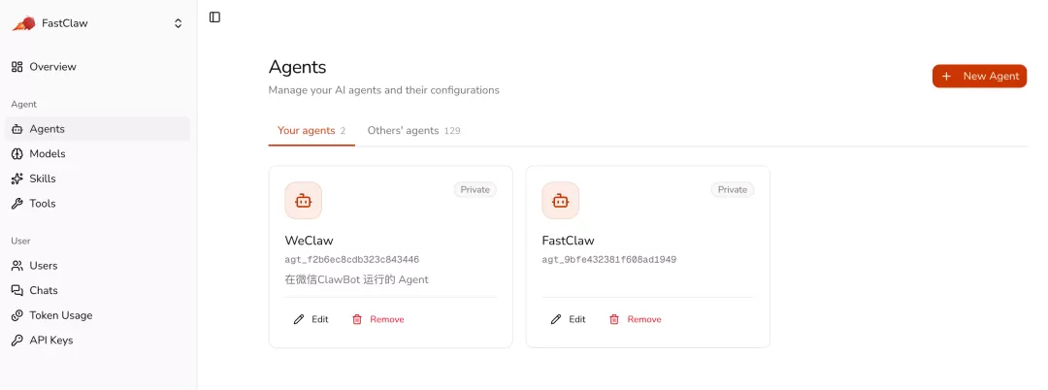Screen dimensions: 1048x390
Task: Create a New Agent
Action: click(979, 76)
